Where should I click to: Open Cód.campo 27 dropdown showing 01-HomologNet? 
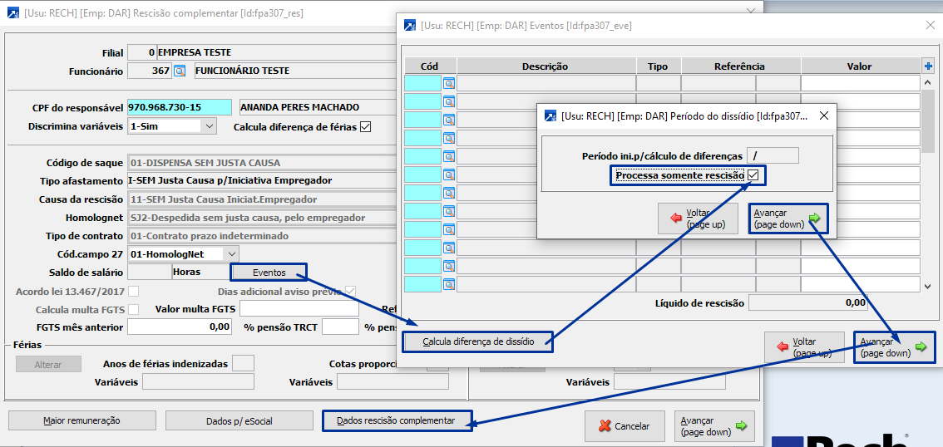point(184,253)
